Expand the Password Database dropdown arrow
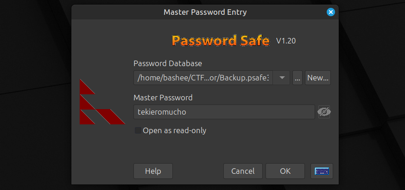This screenshot has height=190, width=405. [282, 78]
